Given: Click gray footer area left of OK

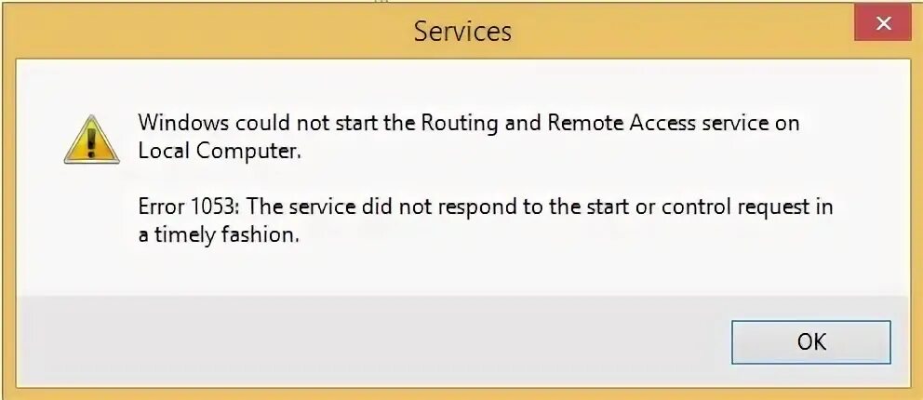Looking at the screenshot, I should tap(372, 341).
